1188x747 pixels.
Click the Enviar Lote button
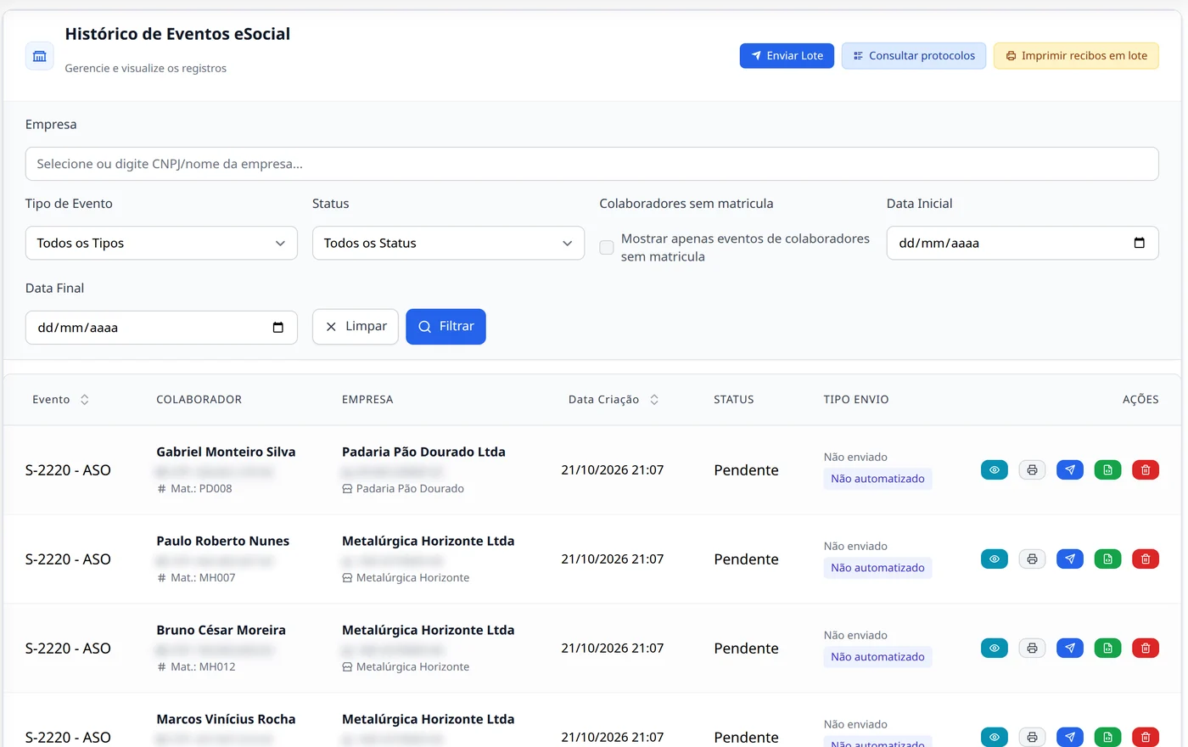pos(787,56)
